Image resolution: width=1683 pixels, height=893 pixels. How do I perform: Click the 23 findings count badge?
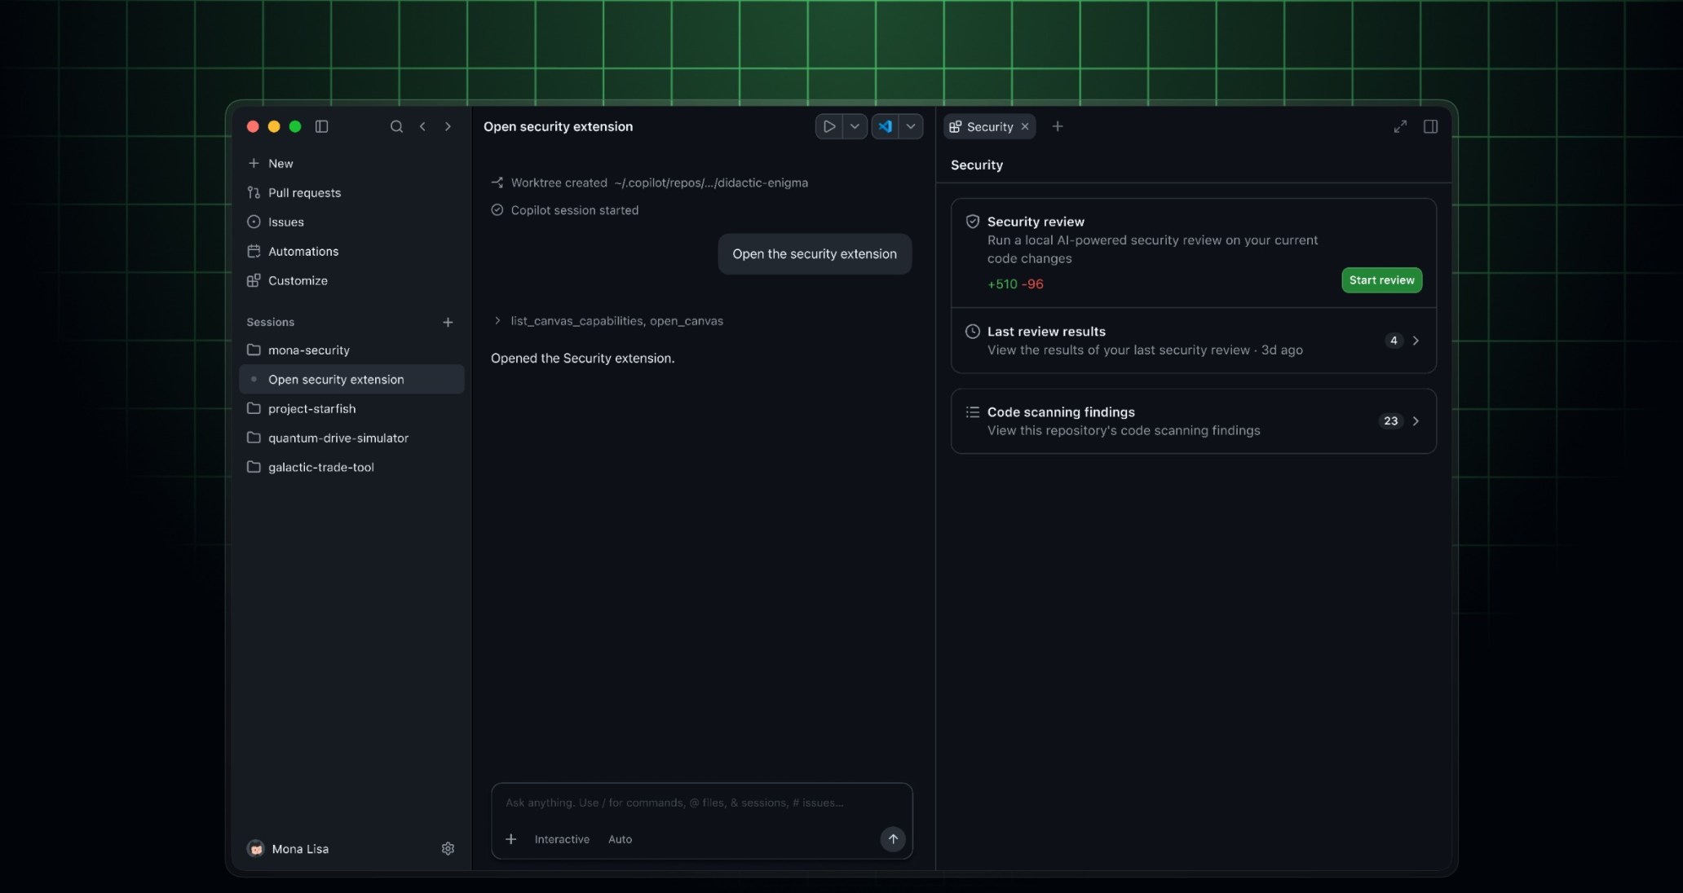tap(1390, 421)
